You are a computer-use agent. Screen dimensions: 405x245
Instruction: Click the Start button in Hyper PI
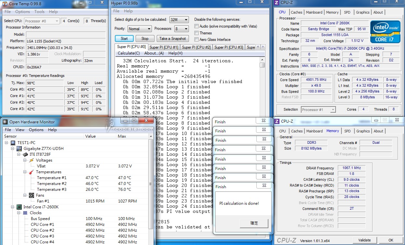pos(124,38)
